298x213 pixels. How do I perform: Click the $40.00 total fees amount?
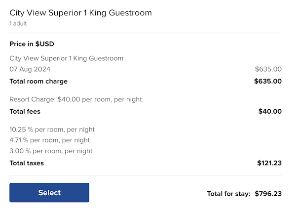coord(270,111)
